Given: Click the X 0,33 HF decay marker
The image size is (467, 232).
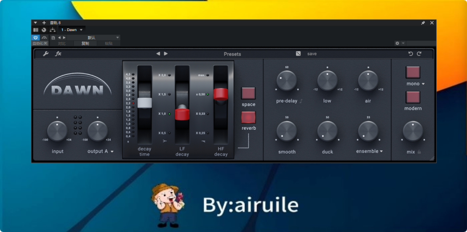Looking at the screenshot, I should pyautogui.click(x=202, y=114).
